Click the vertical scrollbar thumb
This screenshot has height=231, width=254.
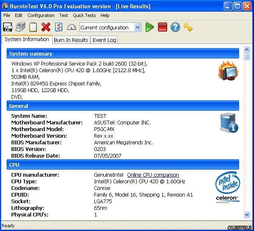click(x=247, y=57)
